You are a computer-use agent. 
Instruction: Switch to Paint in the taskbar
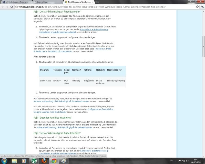(x=64, y=161)
